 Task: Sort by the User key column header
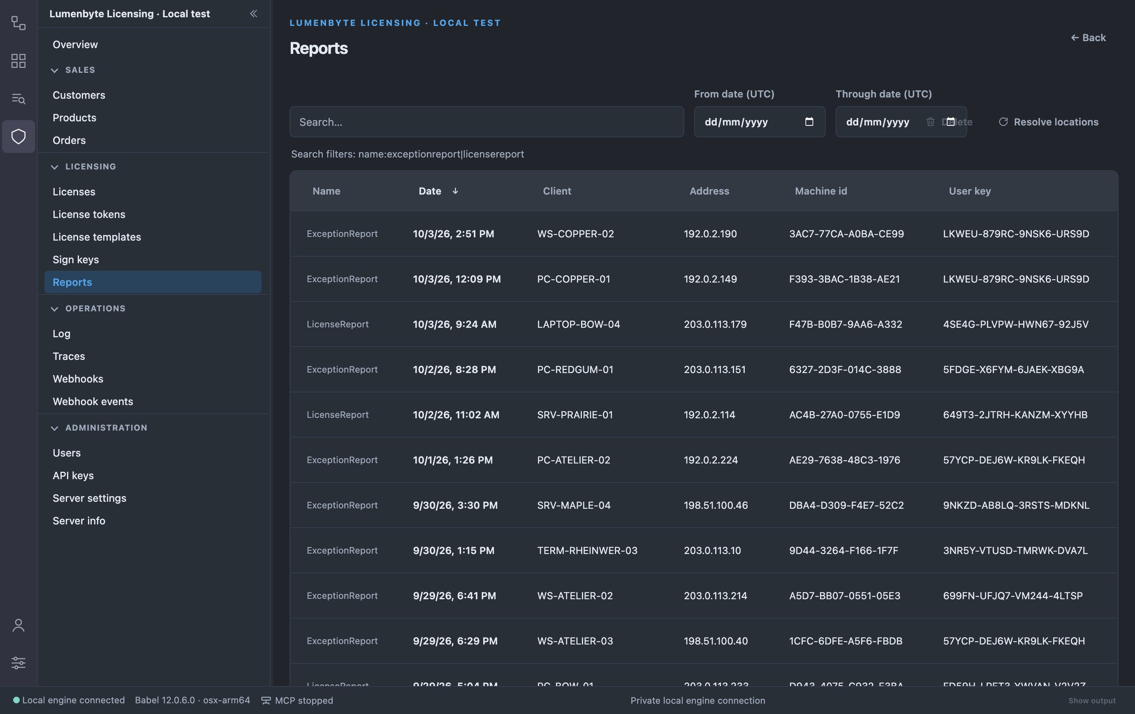[970, 191]
